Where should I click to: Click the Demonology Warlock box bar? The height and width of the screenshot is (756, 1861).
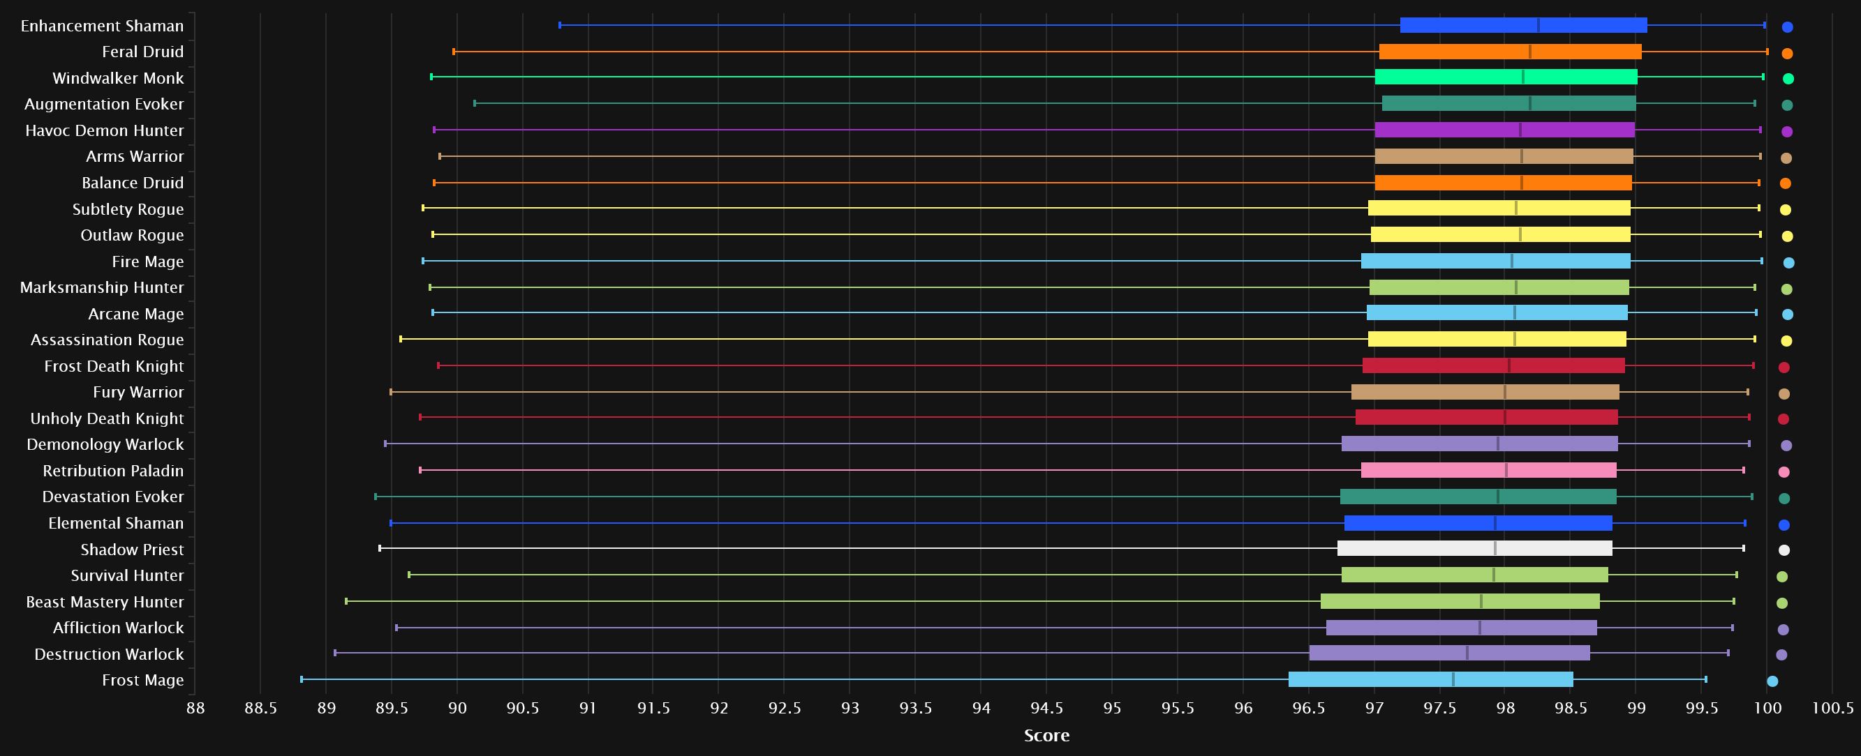1480,444
